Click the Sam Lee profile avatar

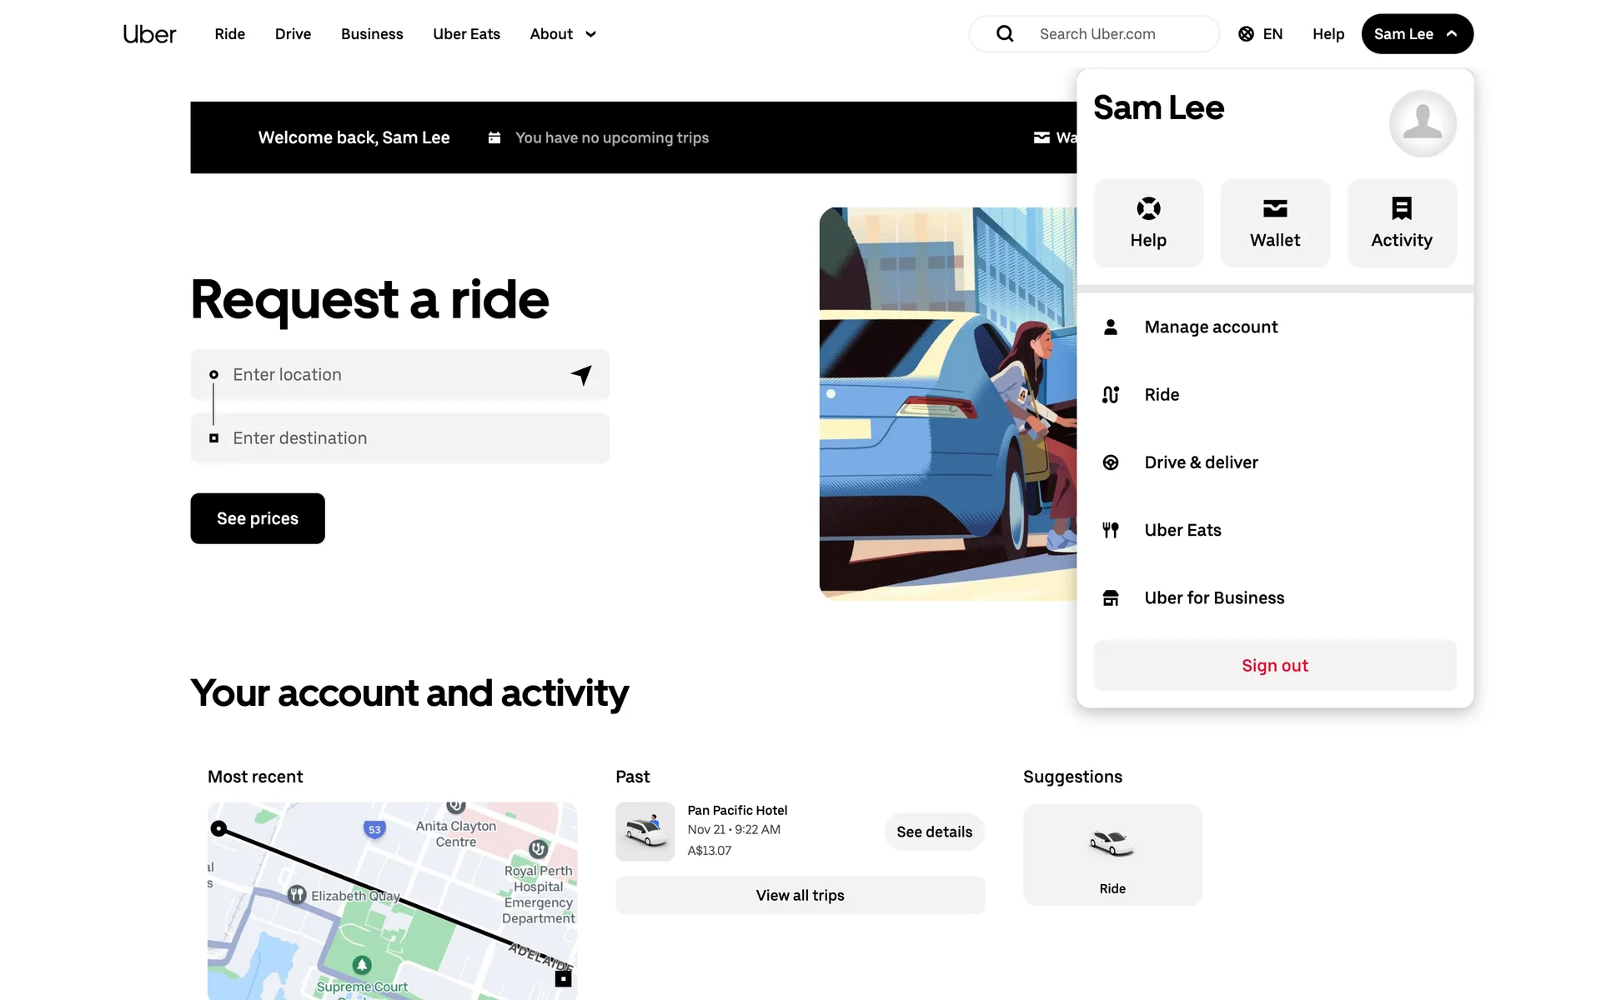pyautogui.click(x=1422, y=123)
